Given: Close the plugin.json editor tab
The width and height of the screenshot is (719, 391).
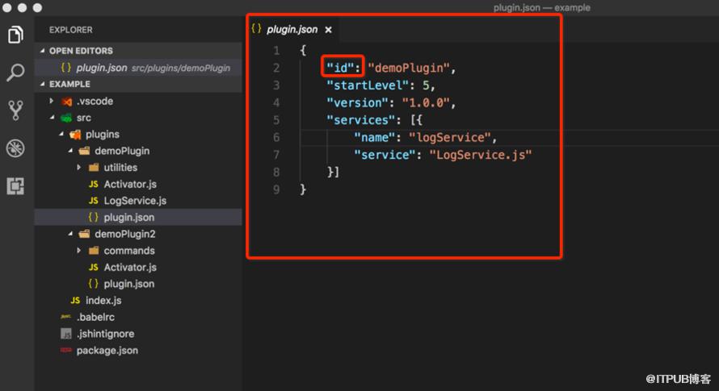Looking at the screenshot, I should (328, 30).
